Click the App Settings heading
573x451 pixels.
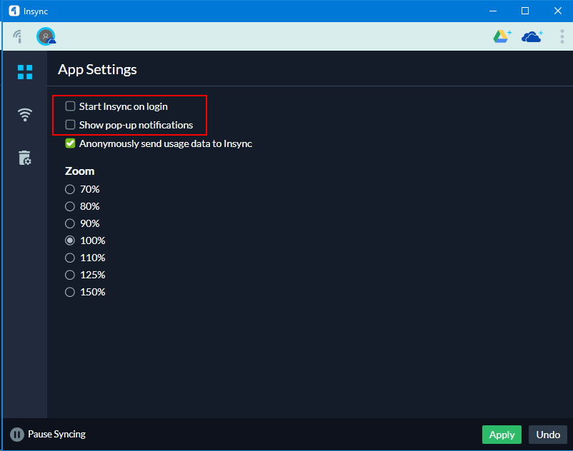click(x=97, y=70)
